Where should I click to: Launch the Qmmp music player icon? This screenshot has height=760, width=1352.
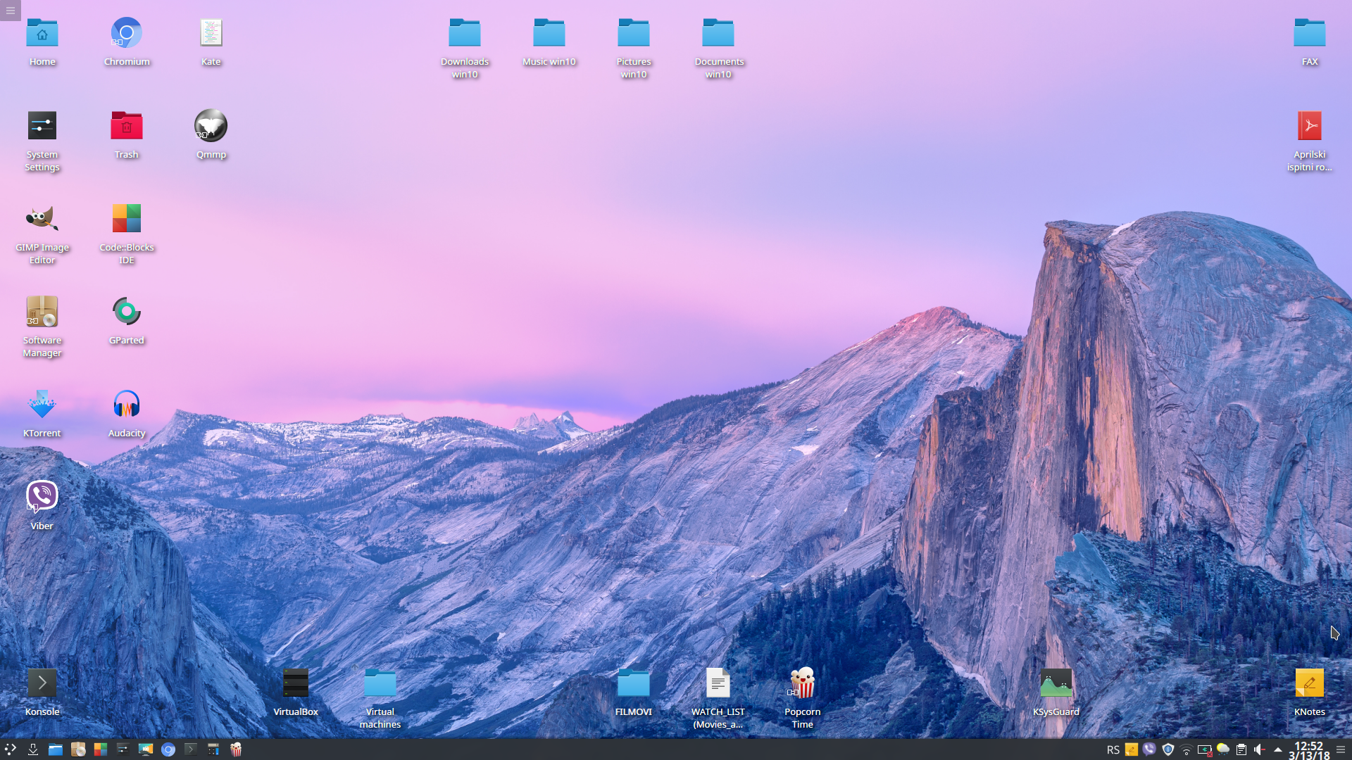coord(211,127)
